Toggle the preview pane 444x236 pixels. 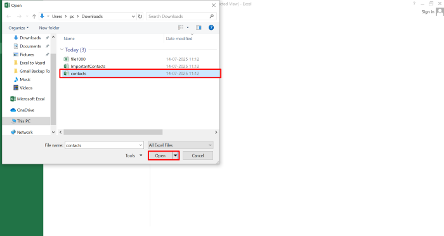point(199,27)
